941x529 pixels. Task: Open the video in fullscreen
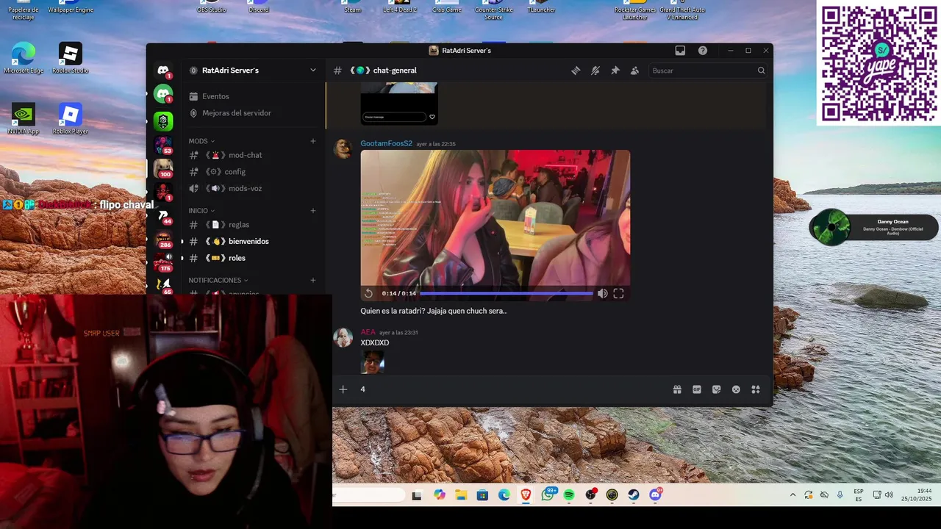point(618,293)
